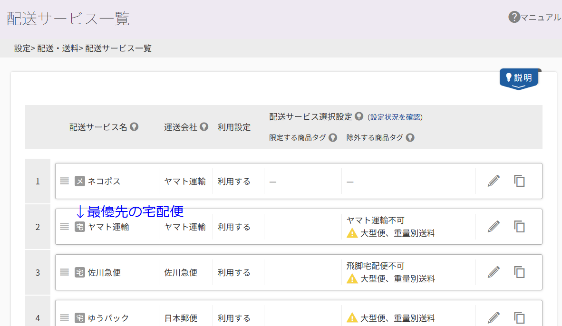Click the 宅 badge beside ヤマト運輸 service
This screenshot has width=562, height=326.
coord(79,227)
